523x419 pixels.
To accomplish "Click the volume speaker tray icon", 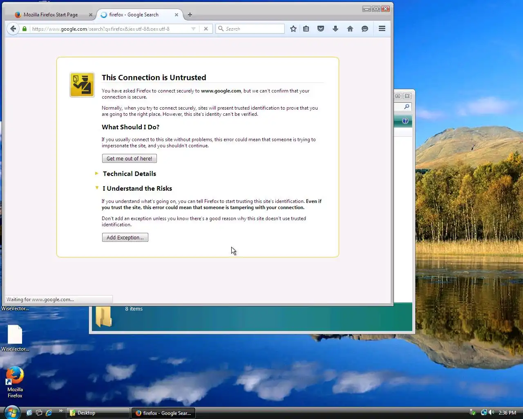I will [x=492, y=412].
